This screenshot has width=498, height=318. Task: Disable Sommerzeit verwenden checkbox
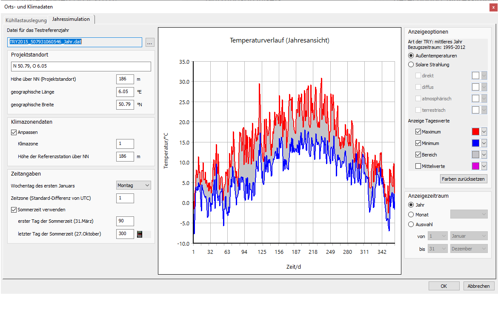(x=14, y=210)
